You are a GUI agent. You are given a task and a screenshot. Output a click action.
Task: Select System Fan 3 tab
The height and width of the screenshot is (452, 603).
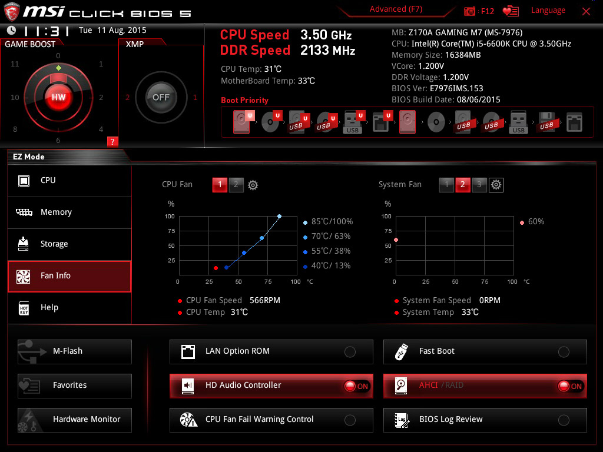(x=479, y=185)
